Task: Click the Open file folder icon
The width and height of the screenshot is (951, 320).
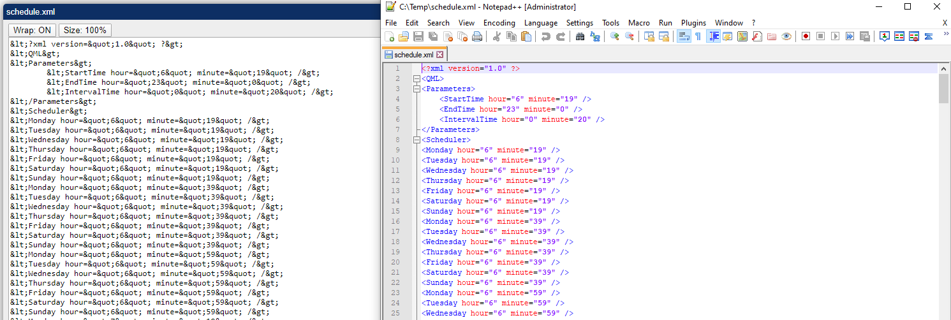Action: click(x=403, y=36)
